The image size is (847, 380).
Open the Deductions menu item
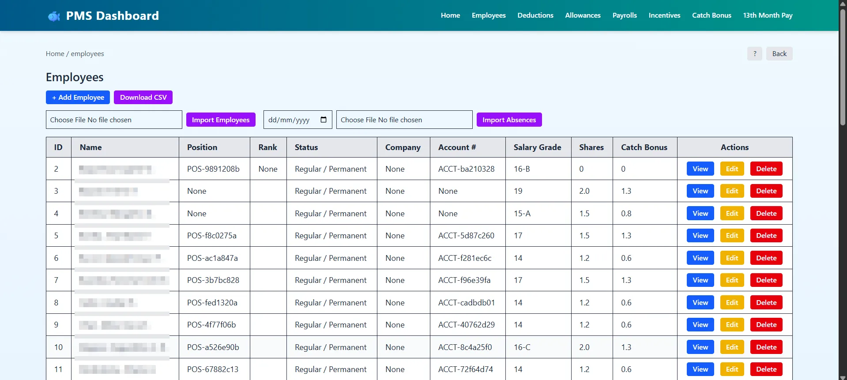coord(535,15)
